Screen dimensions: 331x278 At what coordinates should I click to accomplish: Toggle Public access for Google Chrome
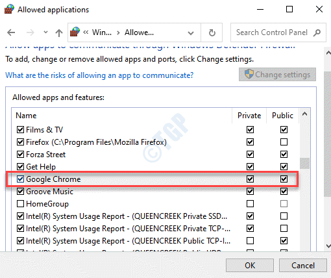284,179
